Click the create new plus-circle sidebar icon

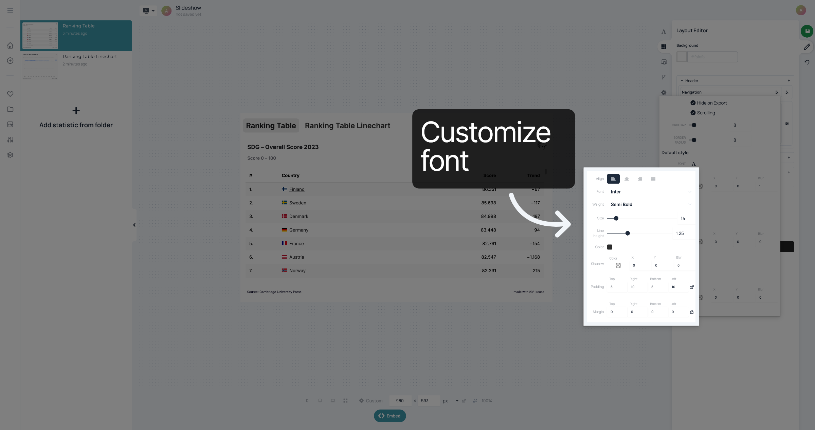pyautogui.click(x=10, y=61)
